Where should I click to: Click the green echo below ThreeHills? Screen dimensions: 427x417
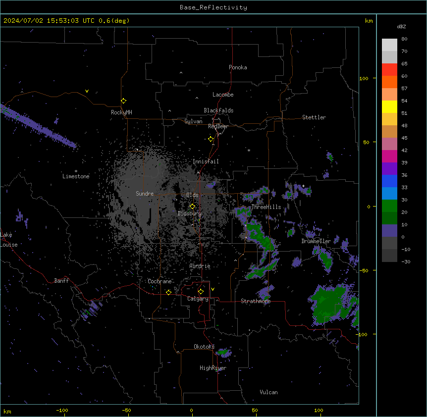tap(259, 235)
